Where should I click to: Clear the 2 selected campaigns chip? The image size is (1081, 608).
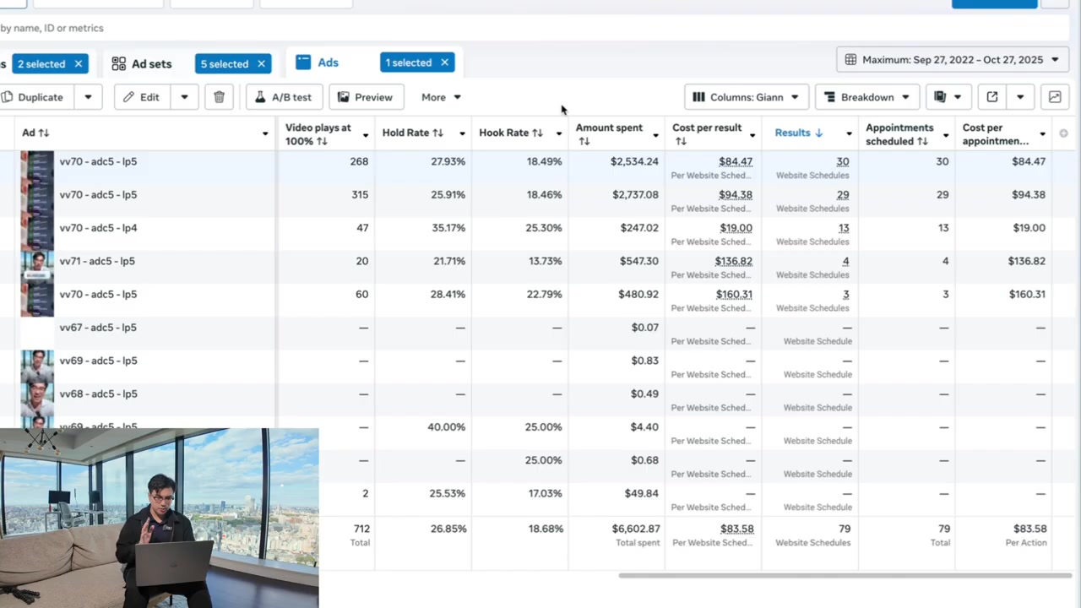78,64
